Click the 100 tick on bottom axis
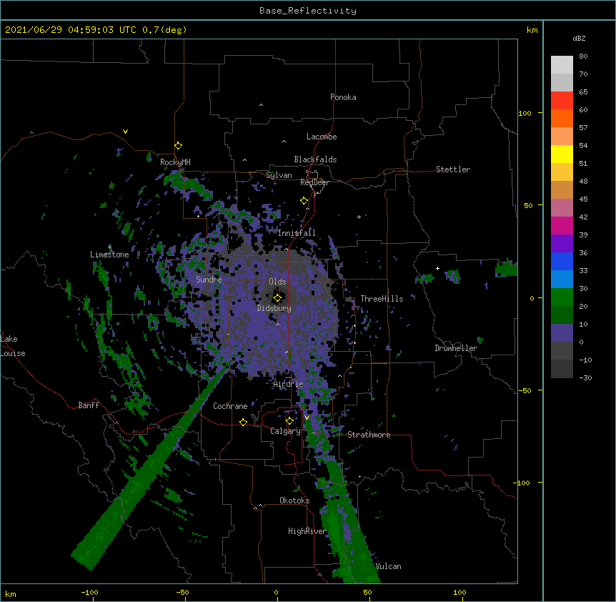This screenshot has height=602, width=616. (459, 592)
